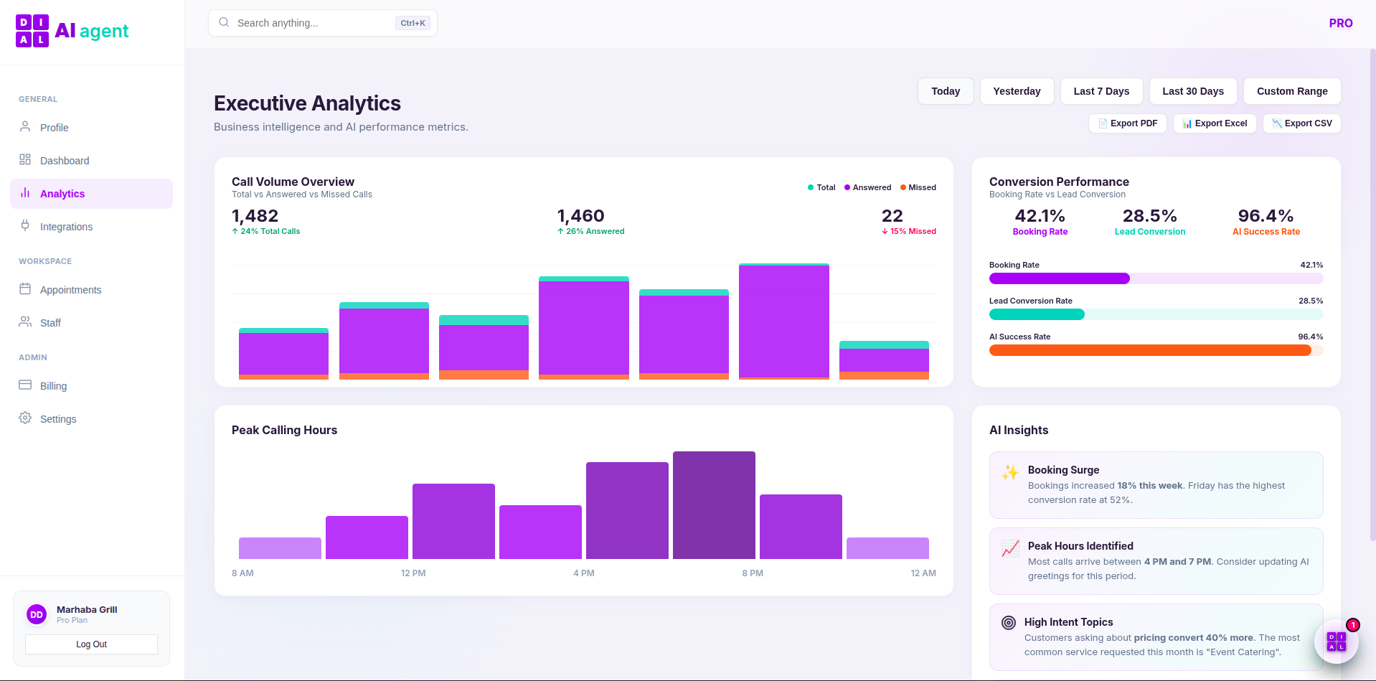
Task: Export report to Excel
Action: (x=1215, y=123)
